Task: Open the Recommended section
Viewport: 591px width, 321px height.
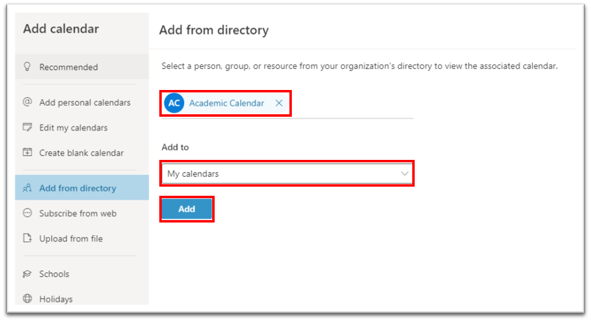Action: (x=69, y=67)
